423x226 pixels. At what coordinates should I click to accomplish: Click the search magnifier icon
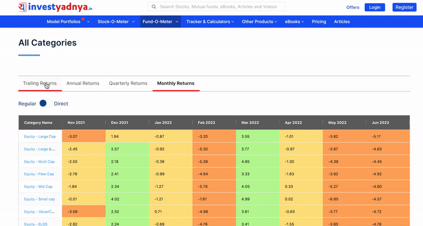[x=154, y=7]
